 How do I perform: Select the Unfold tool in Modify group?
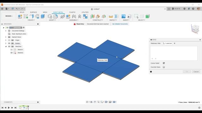50,16
